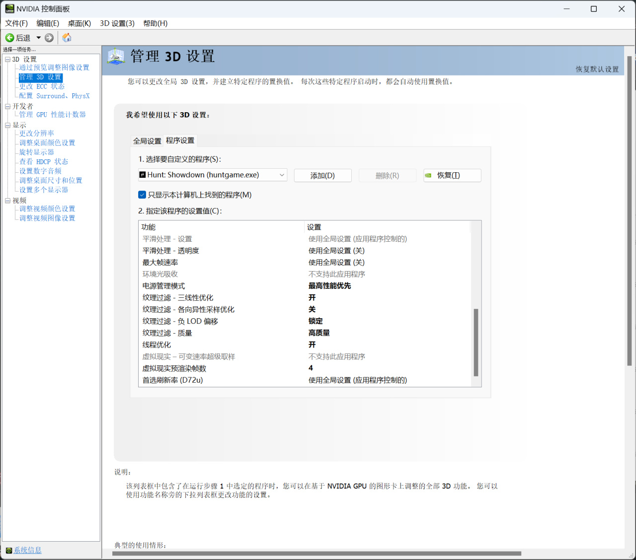Select 通过预览调整图像设置 in tree
Image resolution: width=636 pixels, height=560 pixels.
pos(54,68)
